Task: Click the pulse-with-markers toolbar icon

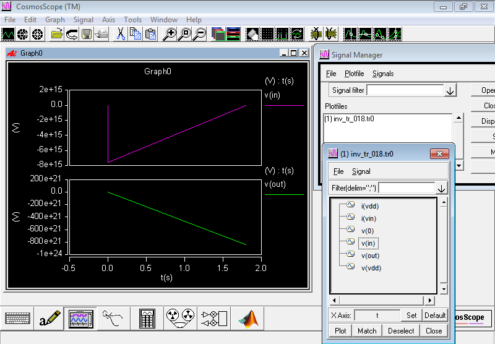Action: [x=282, y=34]
